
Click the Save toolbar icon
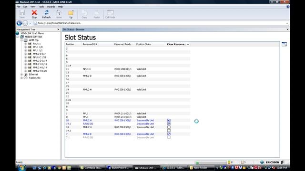[x=22, y=13]
